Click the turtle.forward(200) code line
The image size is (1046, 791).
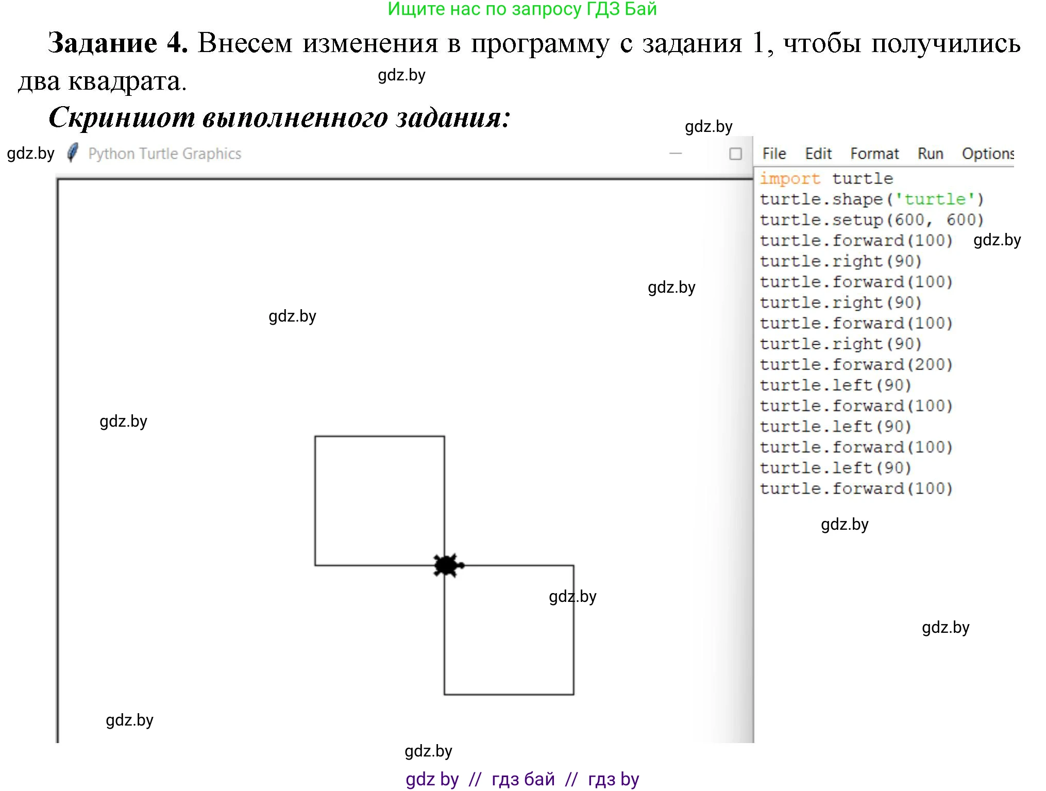tap(856, 365)
